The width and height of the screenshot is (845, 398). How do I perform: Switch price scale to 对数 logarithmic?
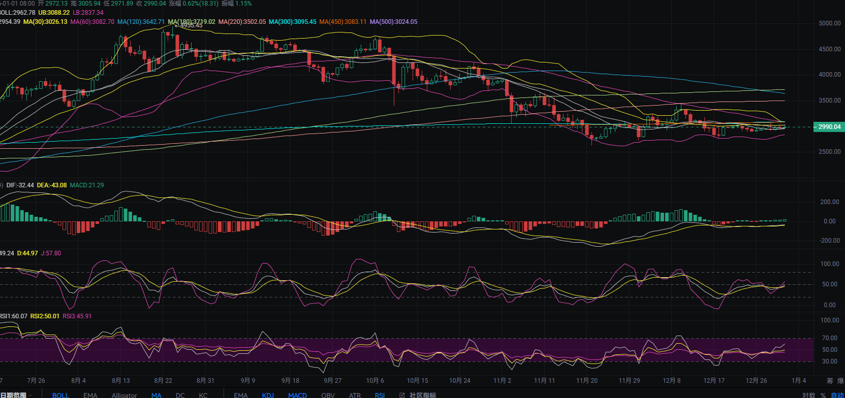point(808,395)
